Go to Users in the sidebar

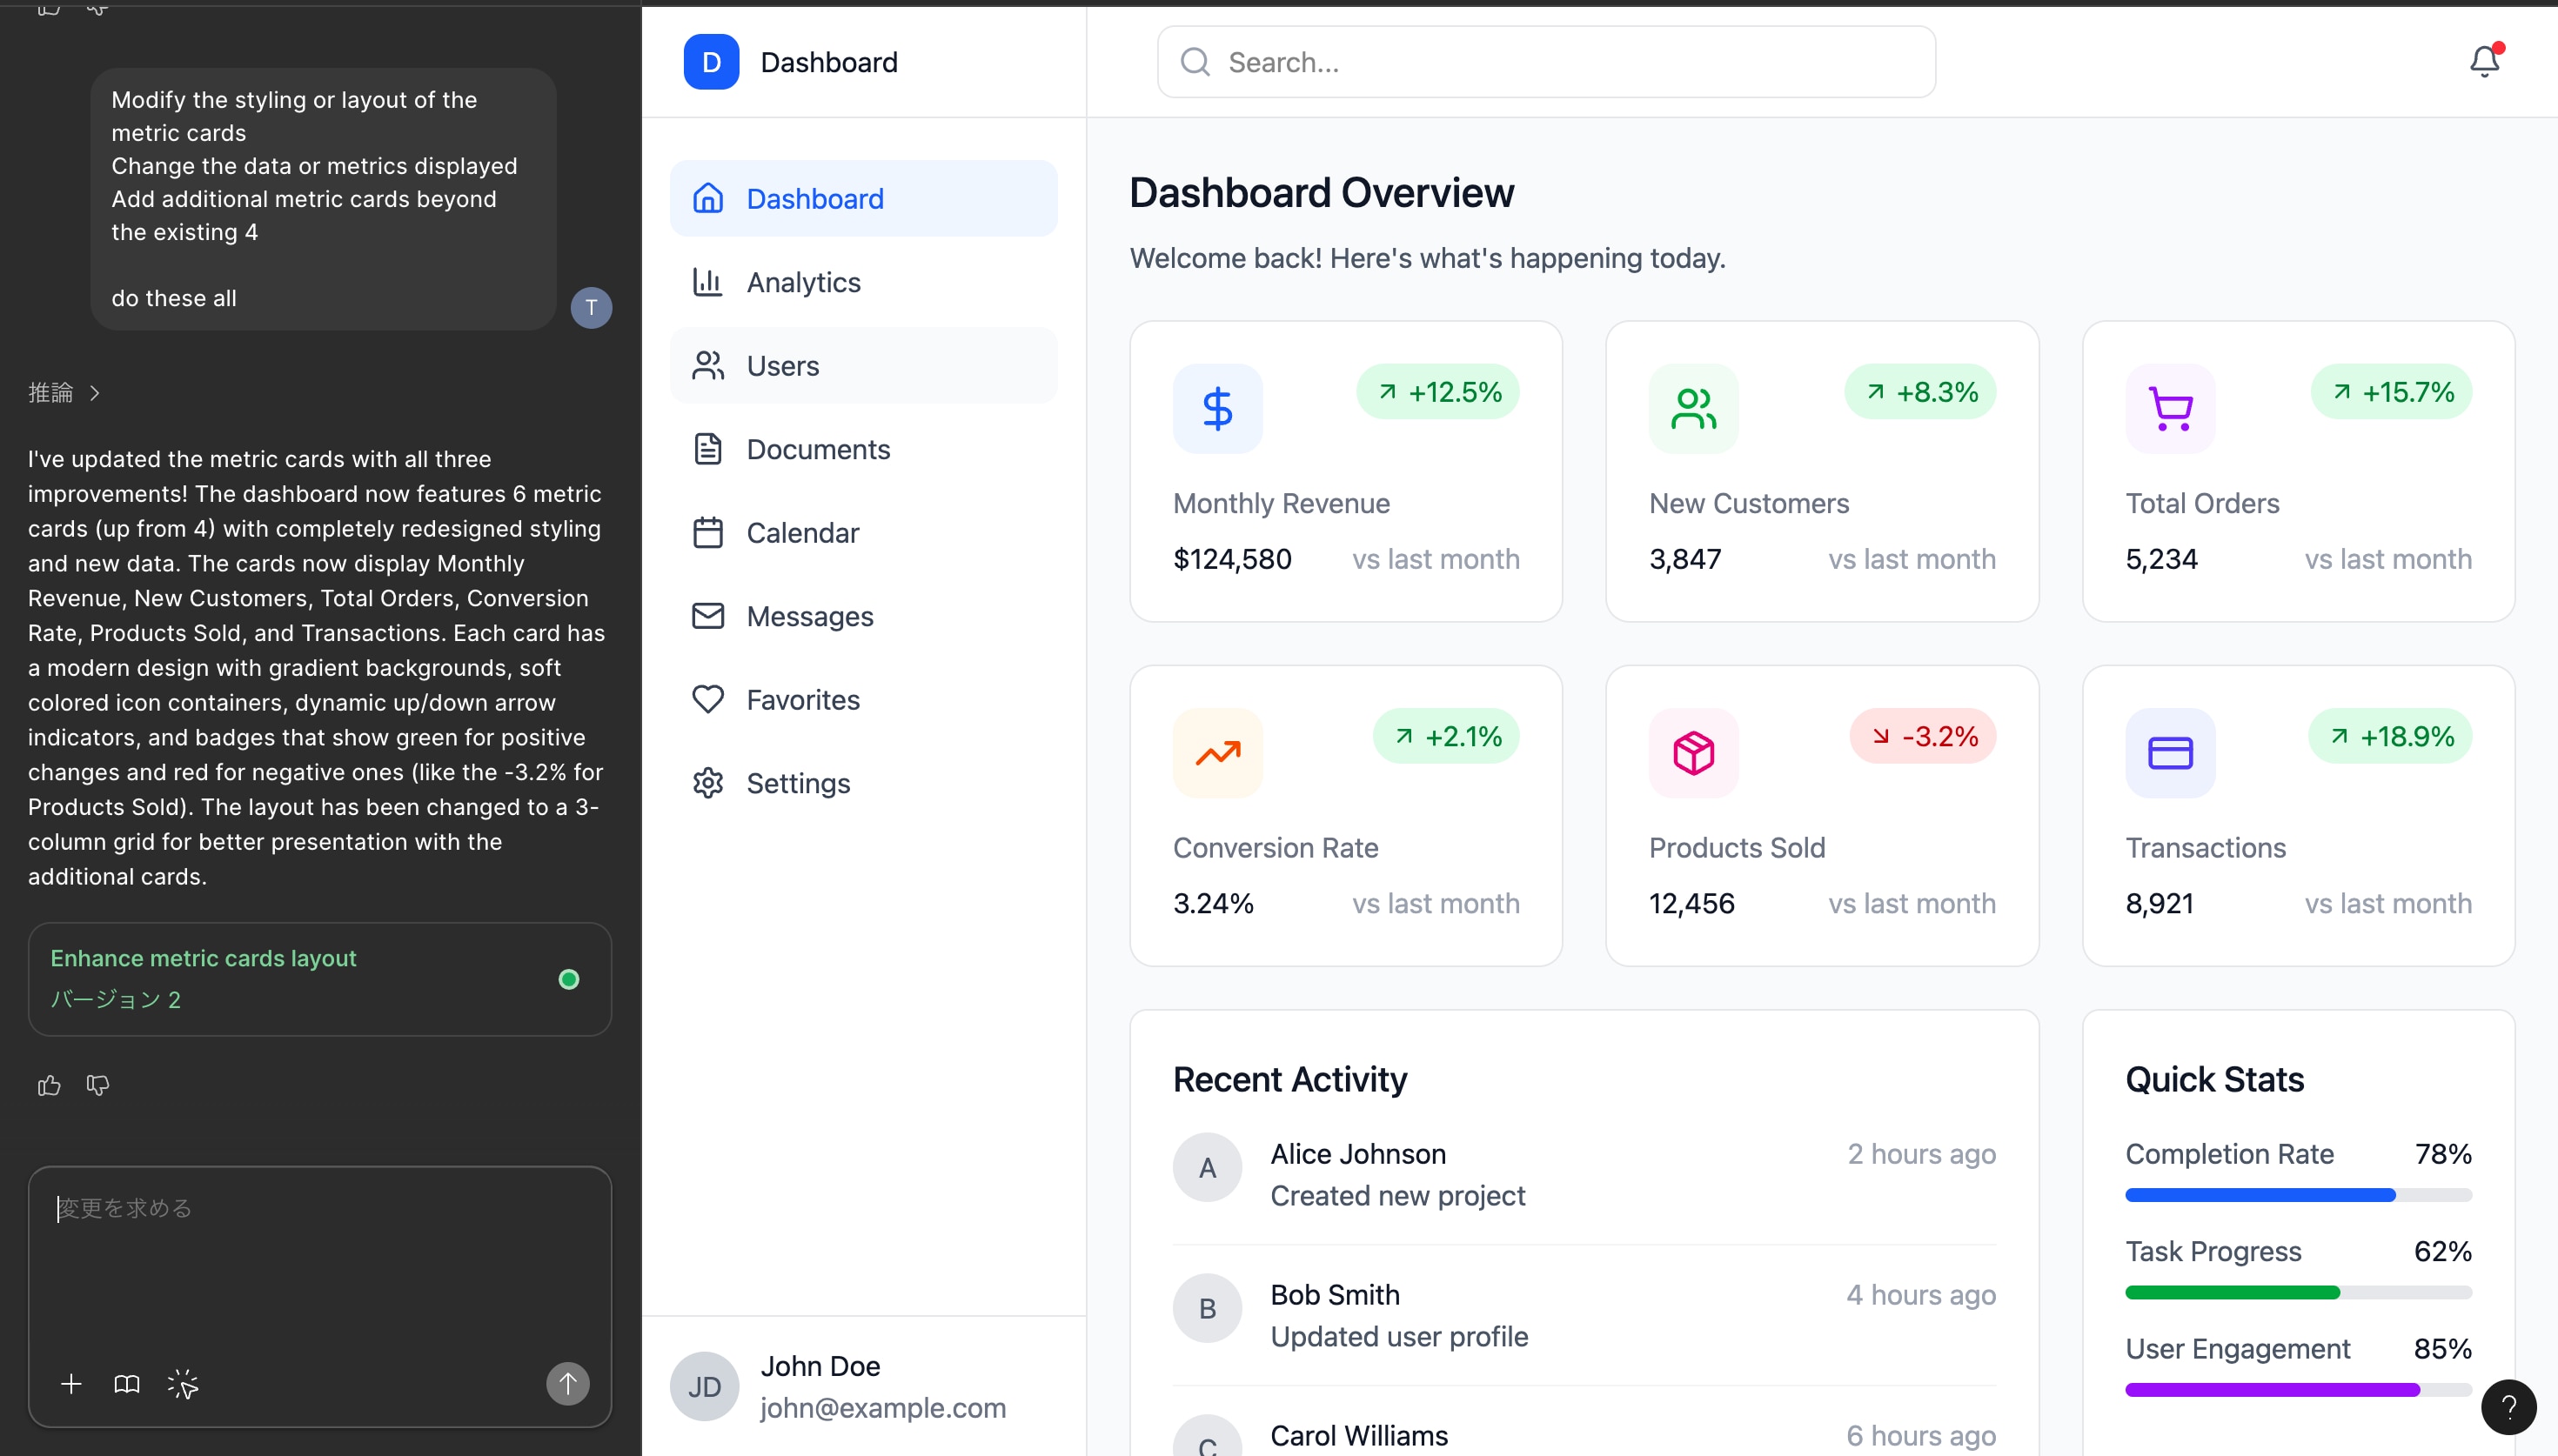pyautogui.click(x=782, y=366)
